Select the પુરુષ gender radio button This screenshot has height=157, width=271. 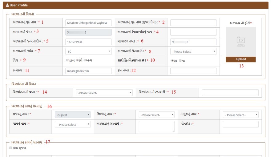click(x=67, y=60)
